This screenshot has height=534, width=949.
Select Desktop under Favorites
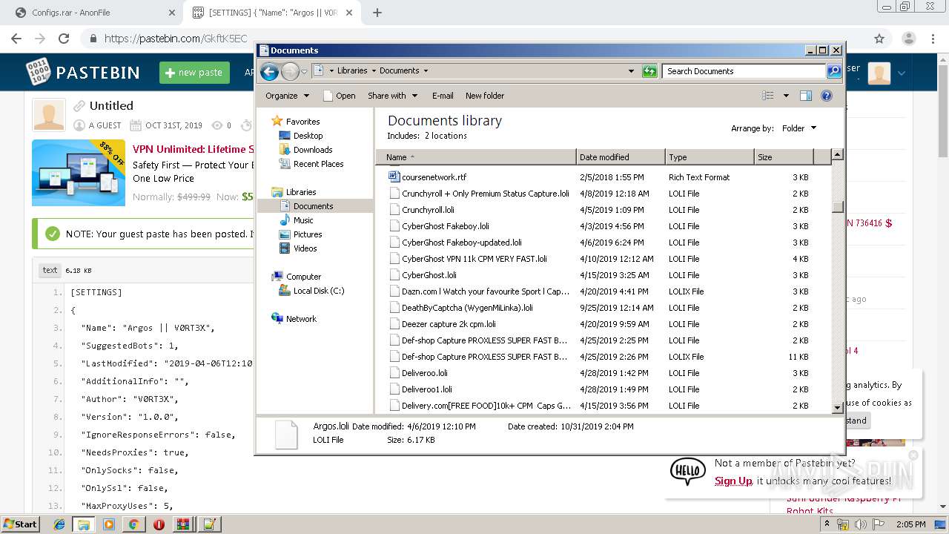(x=308, y=136)
